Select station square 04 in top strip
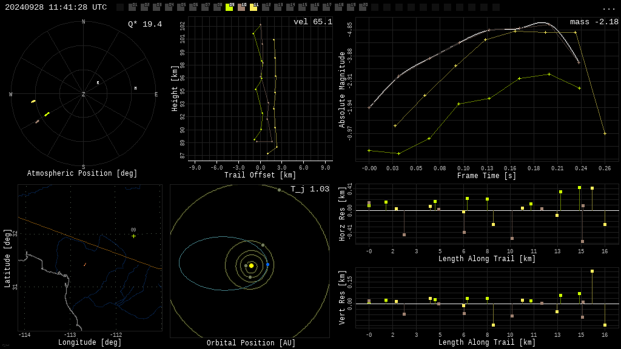This screenshot has height=349, width=621. pos(169,7)
